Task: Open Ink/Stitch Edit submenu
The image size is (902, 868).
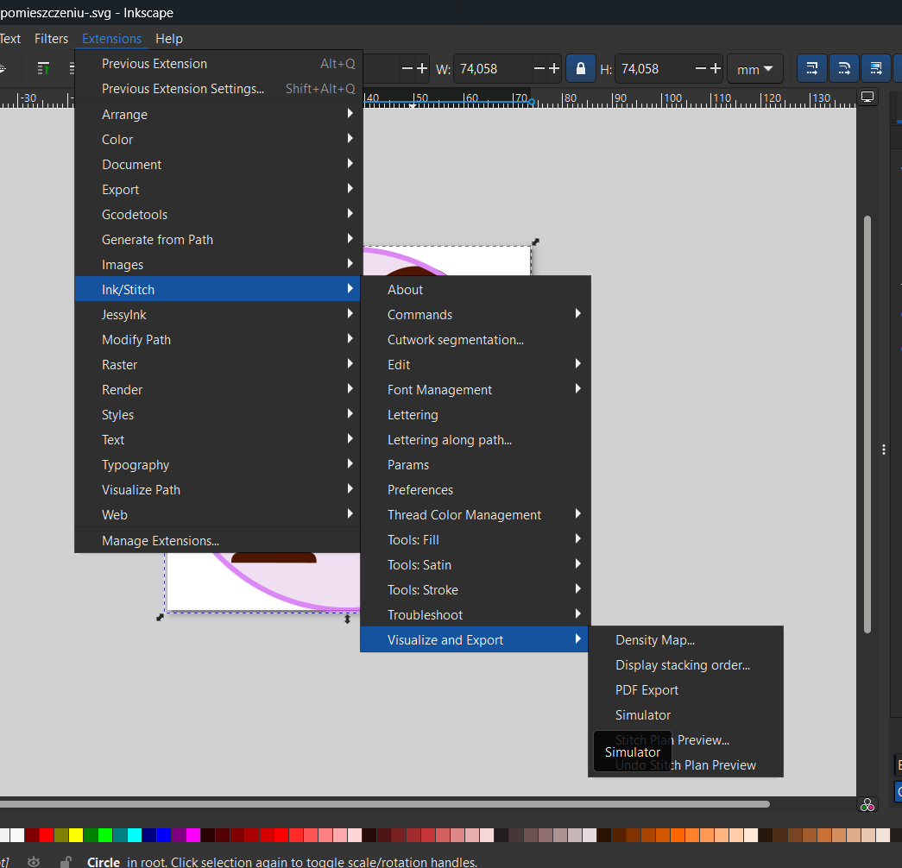Action: (475, 365)
